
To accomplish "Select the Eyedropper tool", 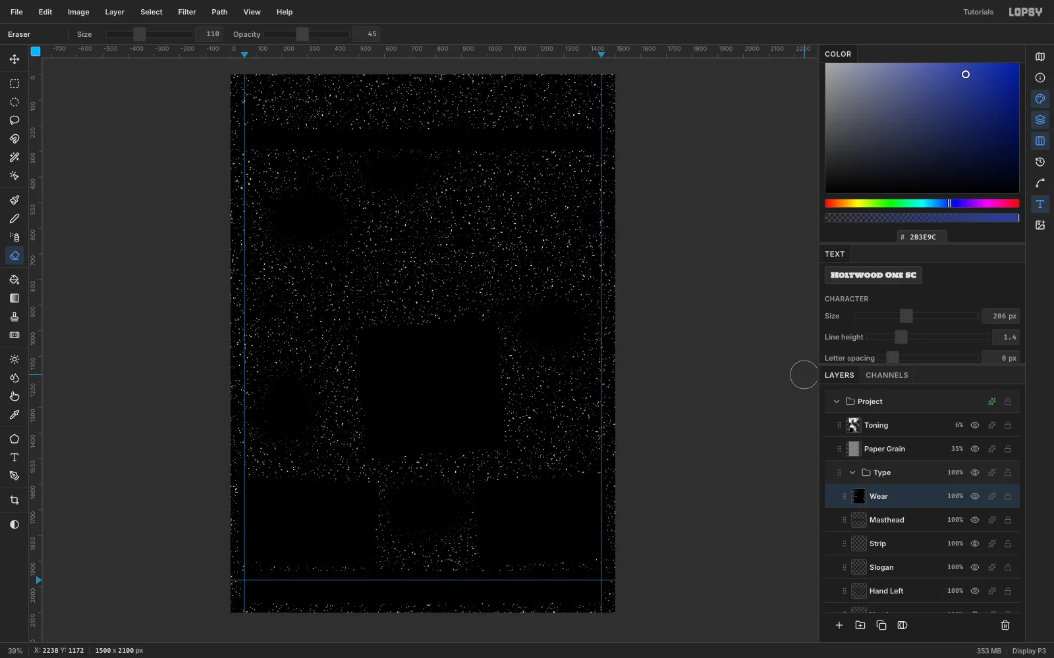I will pyautogui.click(x=14, y=415).
